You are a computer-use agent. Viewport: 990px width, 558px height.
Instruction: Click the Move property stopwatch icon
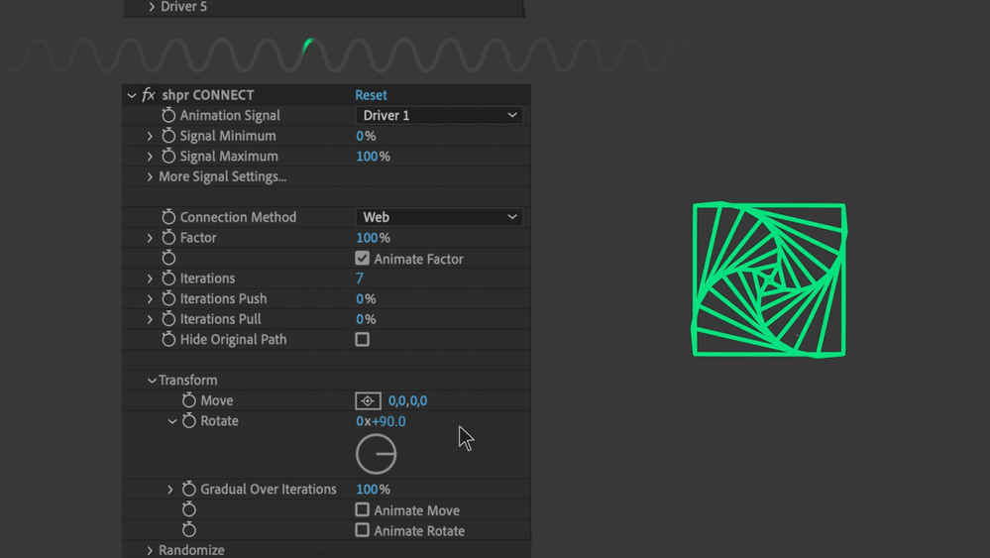[x=188, y=400]
